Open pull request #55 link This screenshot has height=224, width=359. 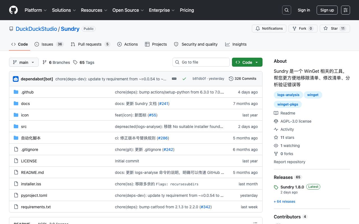(153, 115)
